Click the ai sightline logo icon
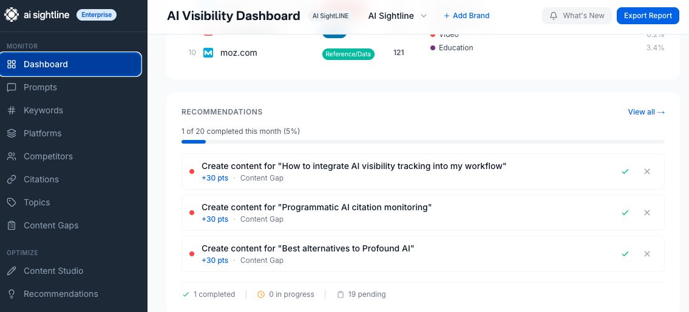 tap(12, 15)
